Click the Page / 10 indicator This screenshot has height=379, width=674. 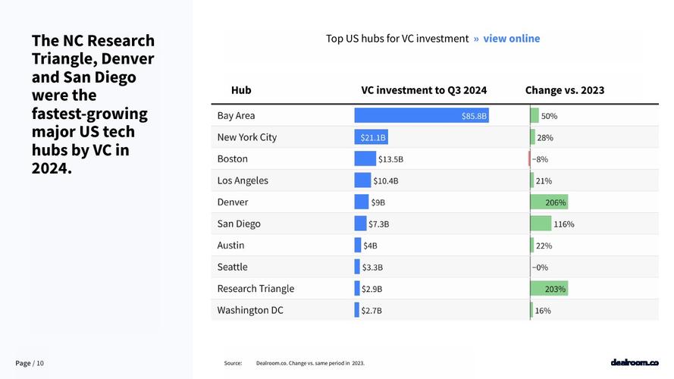coord(30,363)
